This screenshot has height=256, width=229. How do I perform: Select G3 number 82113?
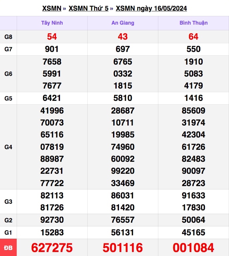[x=52, y=196]
